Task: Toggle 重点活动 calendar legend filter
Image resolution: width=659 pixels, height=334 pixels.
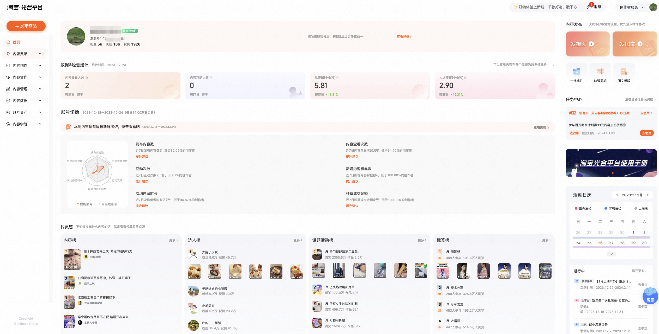Action: pyautogui.click(x=583, y=208)
